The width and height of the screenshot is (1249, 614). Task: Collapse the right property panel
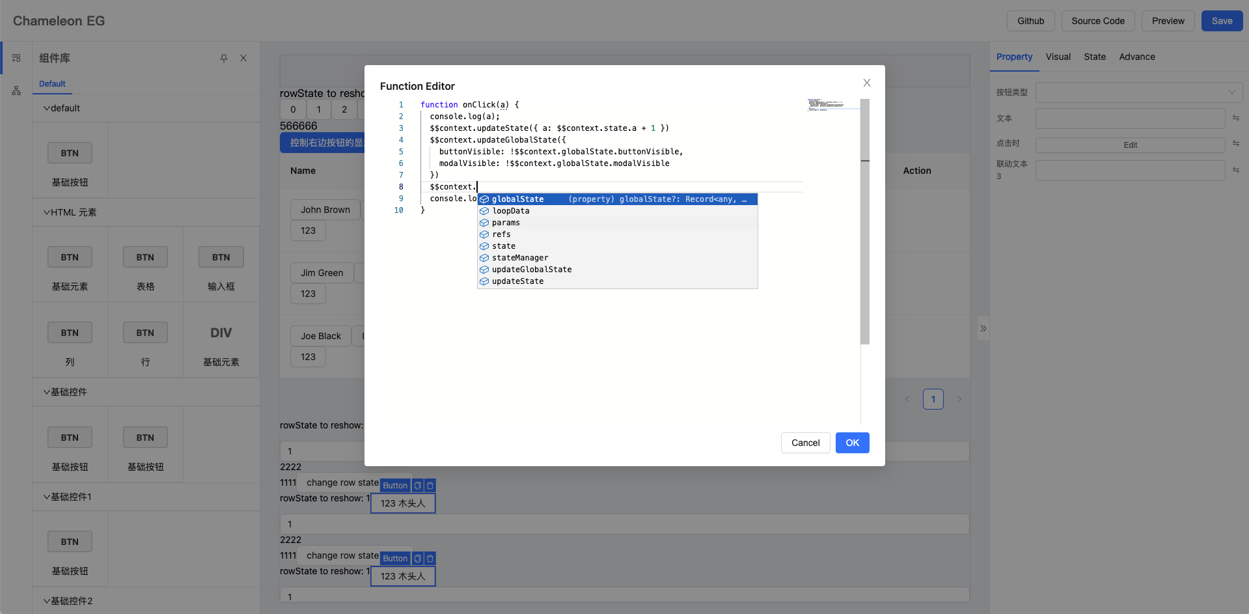[983, 329]
